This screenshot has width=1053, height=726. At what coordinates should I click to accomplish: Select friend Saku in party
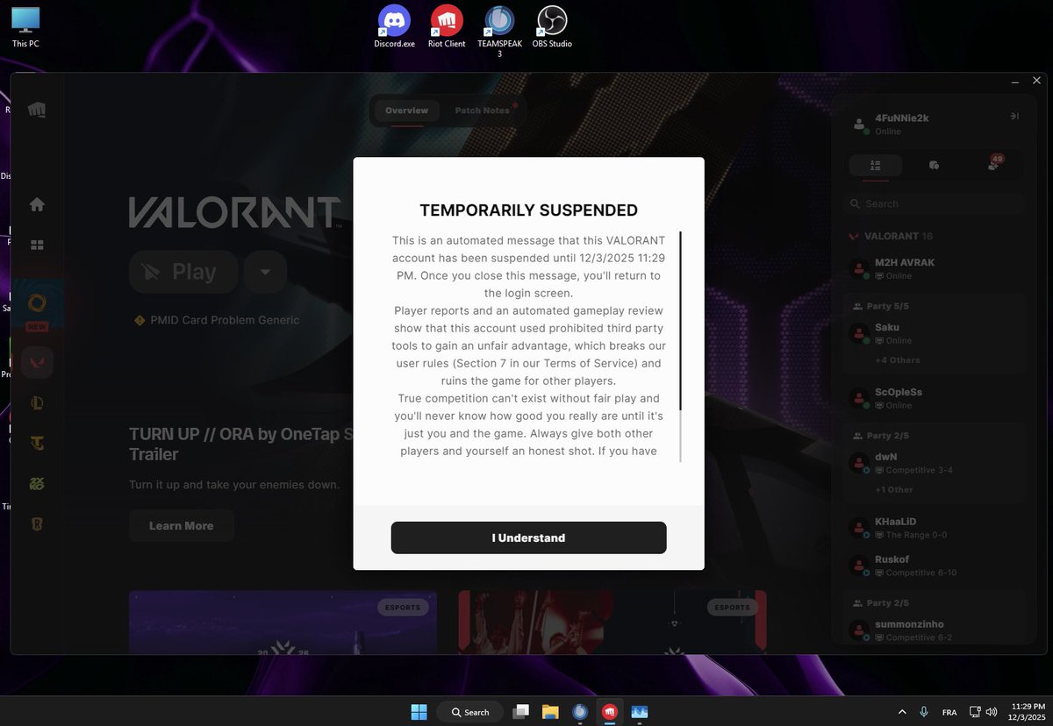[x=934, y=333]
